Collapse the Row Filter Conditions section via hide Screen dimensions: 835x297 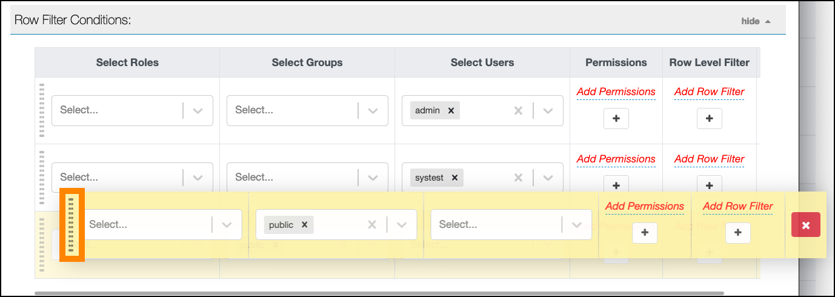[755, 21]
